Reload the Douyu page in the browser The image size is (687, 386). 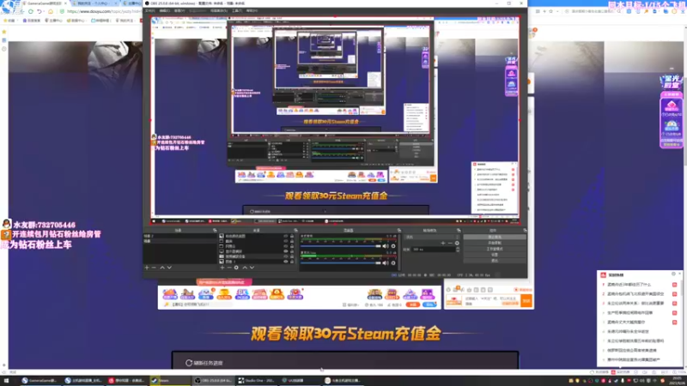coord(31,11)
